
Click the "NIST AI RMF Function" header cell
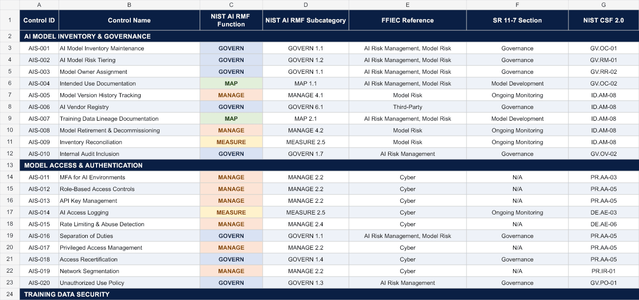point(231,20)
